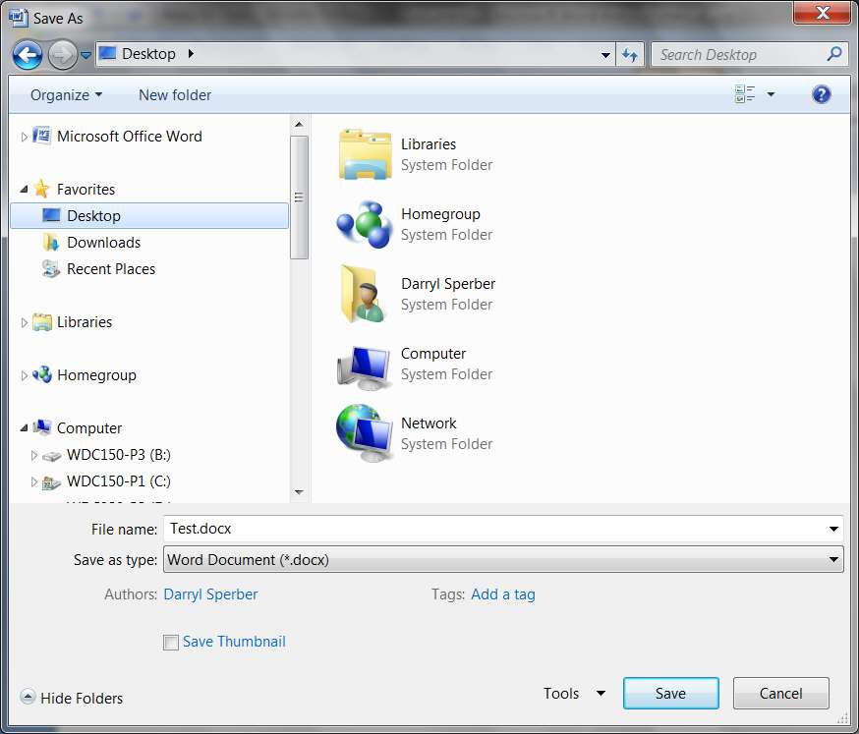Click the Darryl Sperber author link
Screen dimensions: 859x734
pos(210,594)
